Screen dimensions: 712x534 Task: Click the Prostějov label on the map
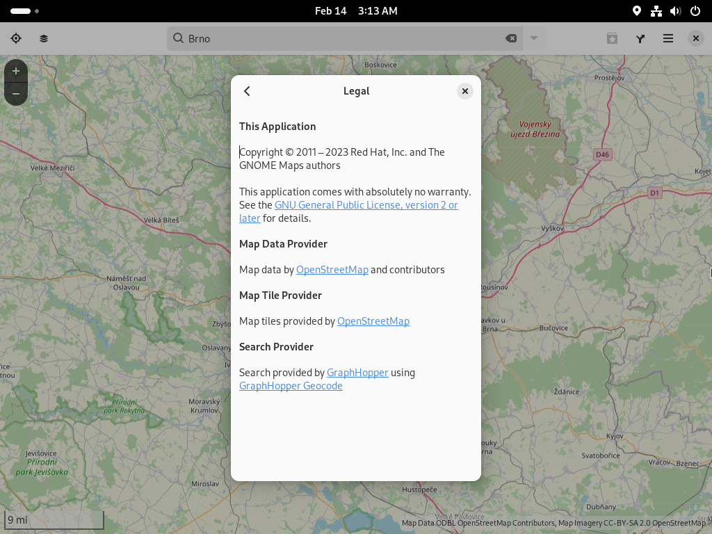609,78
